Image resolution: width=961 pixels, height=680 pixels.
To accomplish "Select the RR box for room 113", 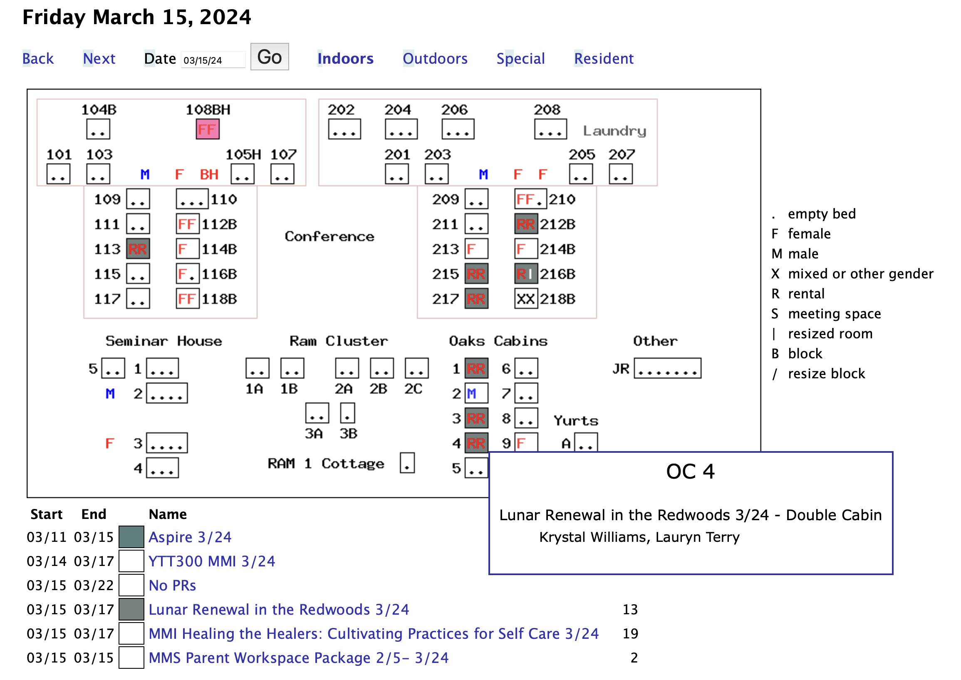I will (138, 249).
